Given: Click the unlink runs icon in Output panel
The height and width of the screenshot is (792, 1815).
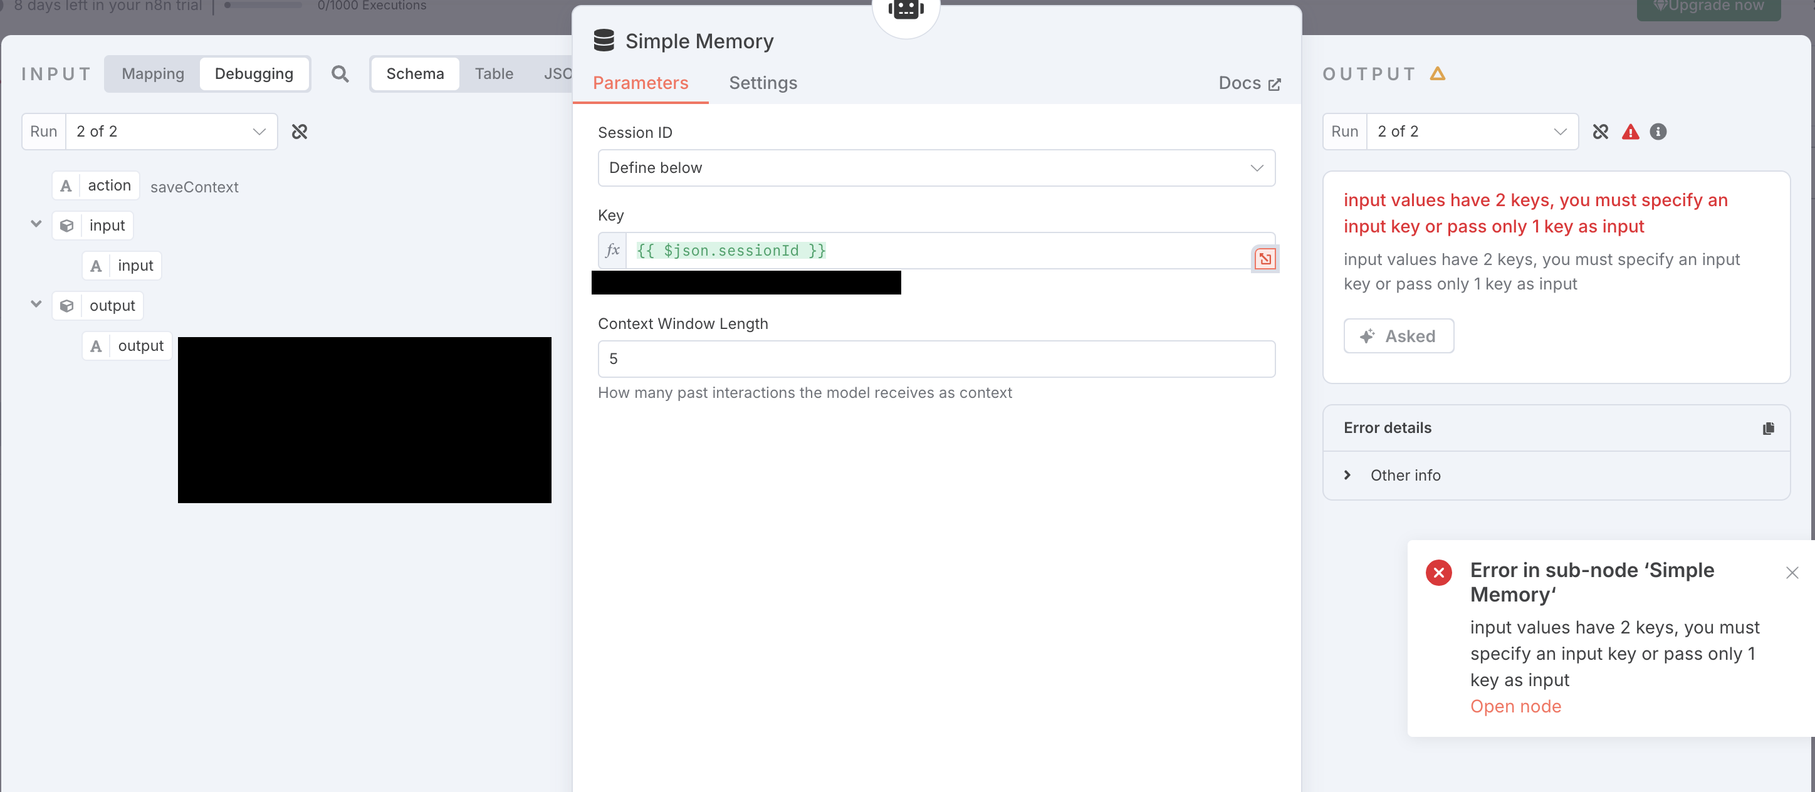Looking at the screenshot, I should 1600,132.
